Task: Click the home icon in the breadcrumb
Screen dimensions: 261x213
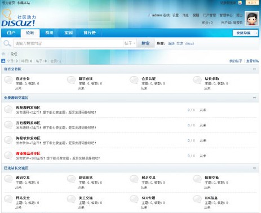Action: pos(3,54)
